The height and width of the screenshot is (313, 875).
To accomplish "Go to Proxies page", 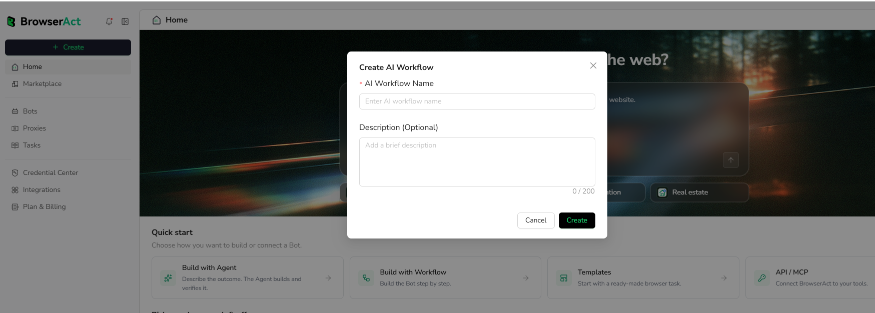I will click(68, 128).
